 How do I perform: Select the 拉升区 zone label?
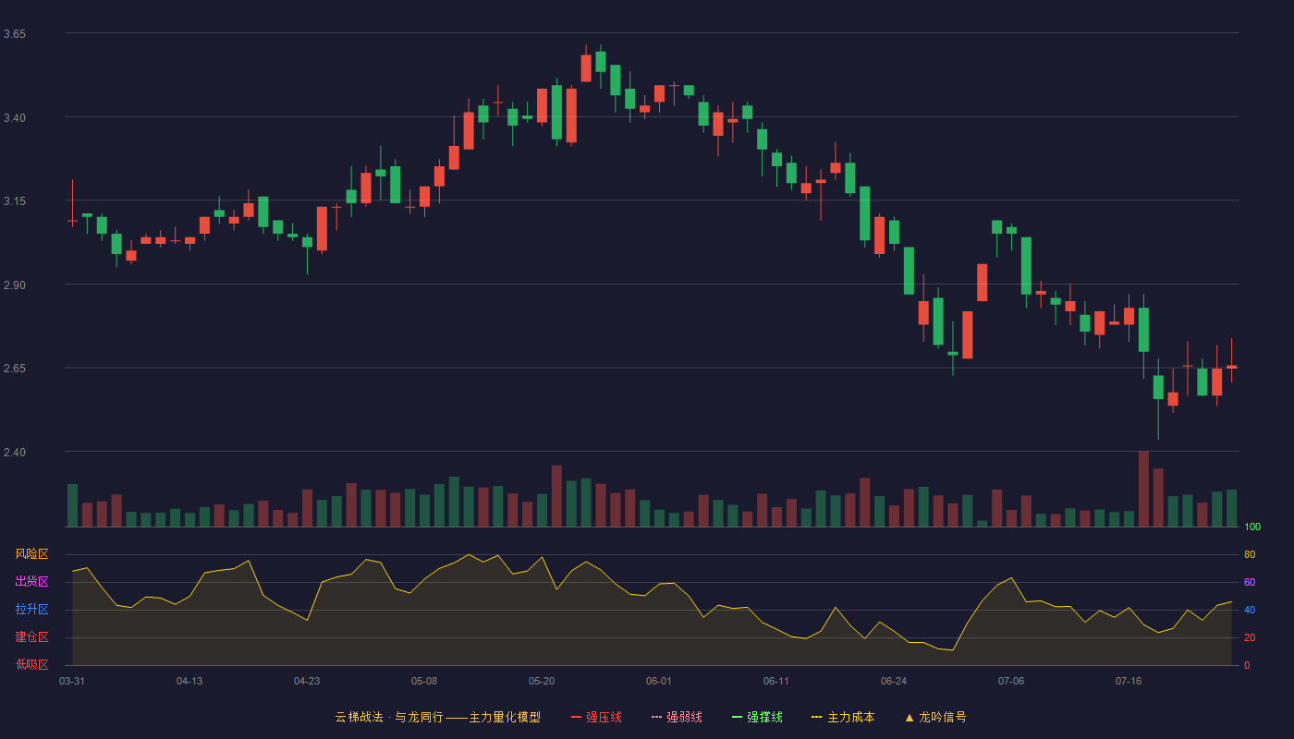pos(31,610)
